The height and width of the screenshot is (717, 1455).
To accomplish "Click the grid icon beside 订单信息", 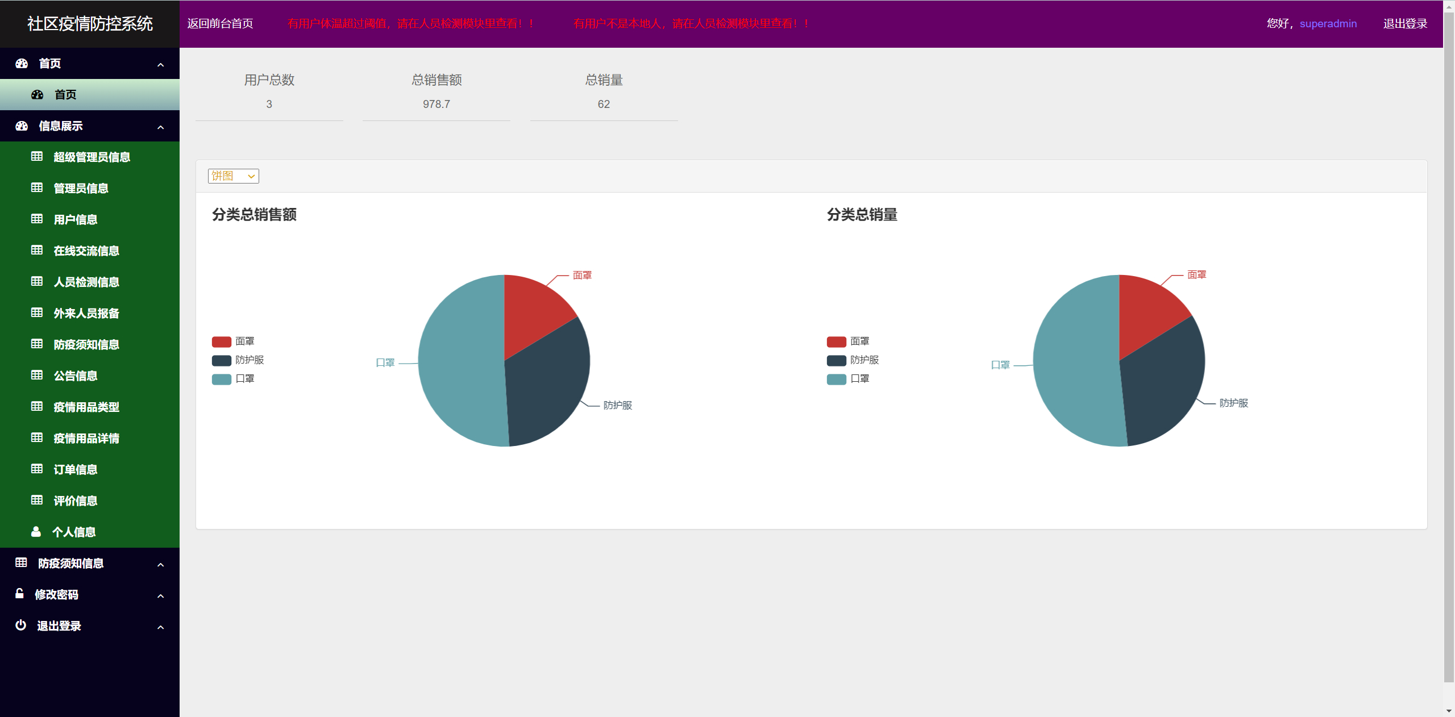I will [37, 469].
